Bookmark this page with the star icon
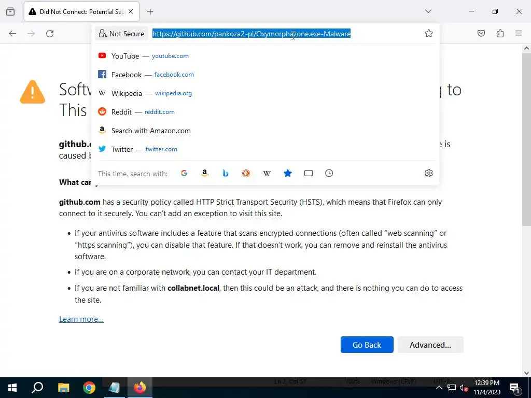This screenshot has width=531, height=398. coord(429,33)
